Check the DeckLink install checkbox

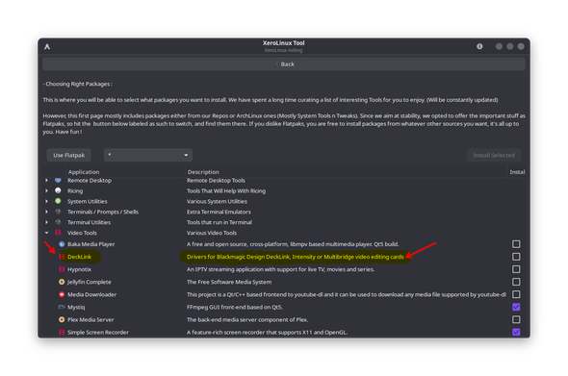pos(516,257)
